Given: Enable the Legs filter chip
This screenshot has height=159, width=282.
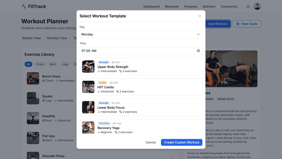Looking at the screenshot, I should (65, 64).
